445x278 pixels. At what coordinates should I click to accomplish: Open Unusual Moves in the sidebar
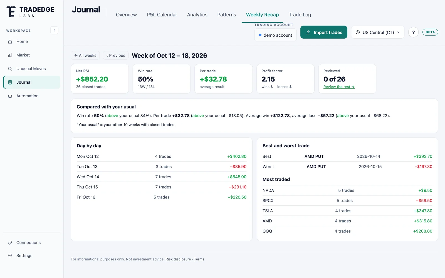(31, 69)
